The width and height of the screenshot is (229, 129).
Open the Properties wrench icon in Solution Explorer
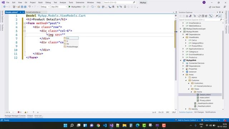click(x=216, y=16)
